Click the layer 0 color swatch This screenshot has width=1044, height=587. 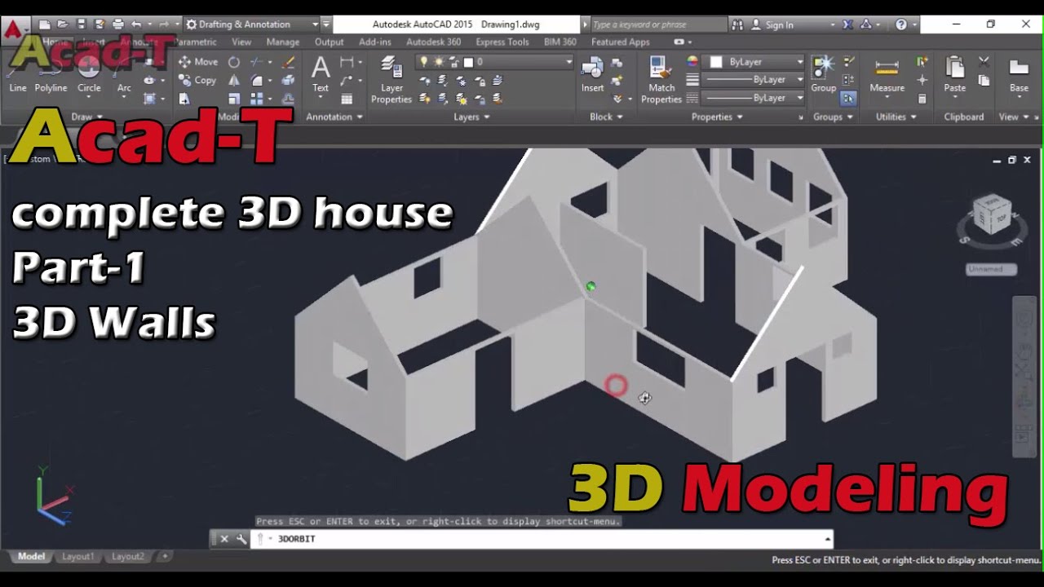tap(468, 62)
